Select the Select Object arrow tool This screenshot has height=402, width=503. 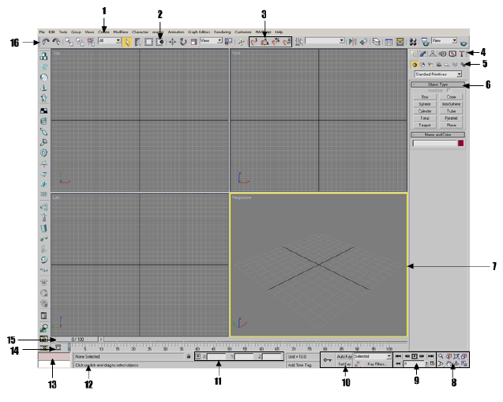tap(127, 42)
